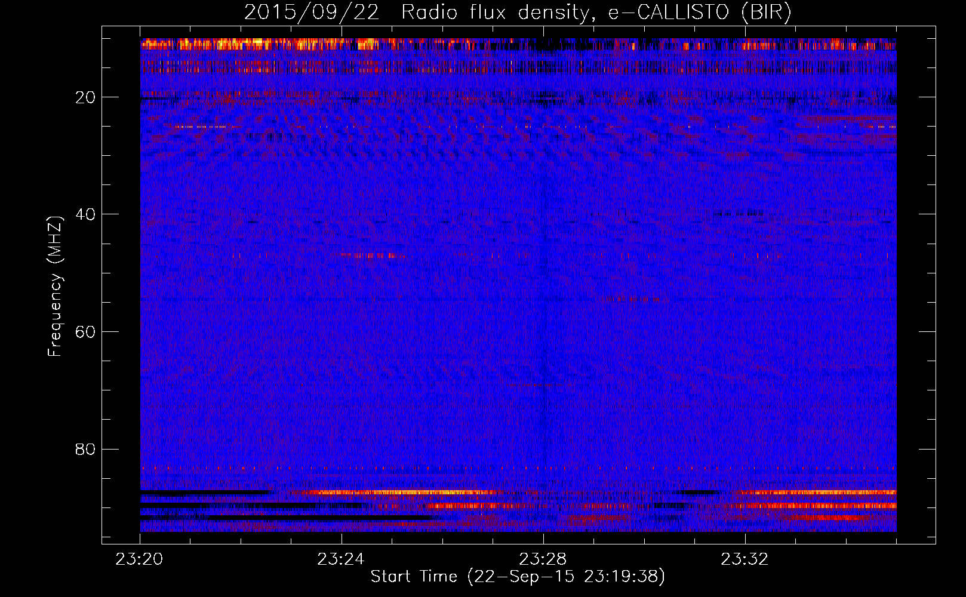Click the plot title "2015/09/22 Radio flux density, e-CALLISTO (BIR)"
Screen dimensions: 966x597
click(518, 13)
